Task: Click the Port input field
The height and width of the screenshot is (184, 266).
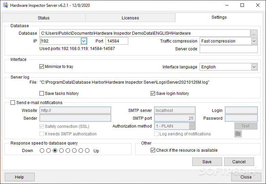Action: (x=117, y=41)
